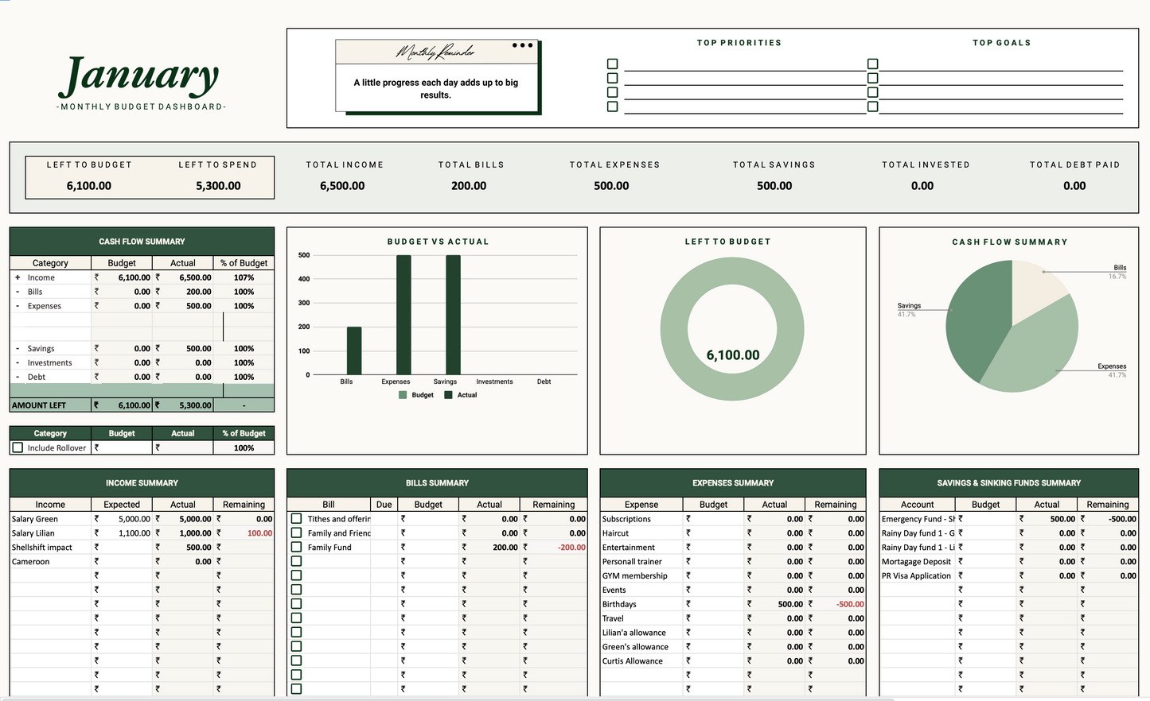
Task: Click the Birthdays remaining -500.00 cell
Action: (x=835, y=604)
